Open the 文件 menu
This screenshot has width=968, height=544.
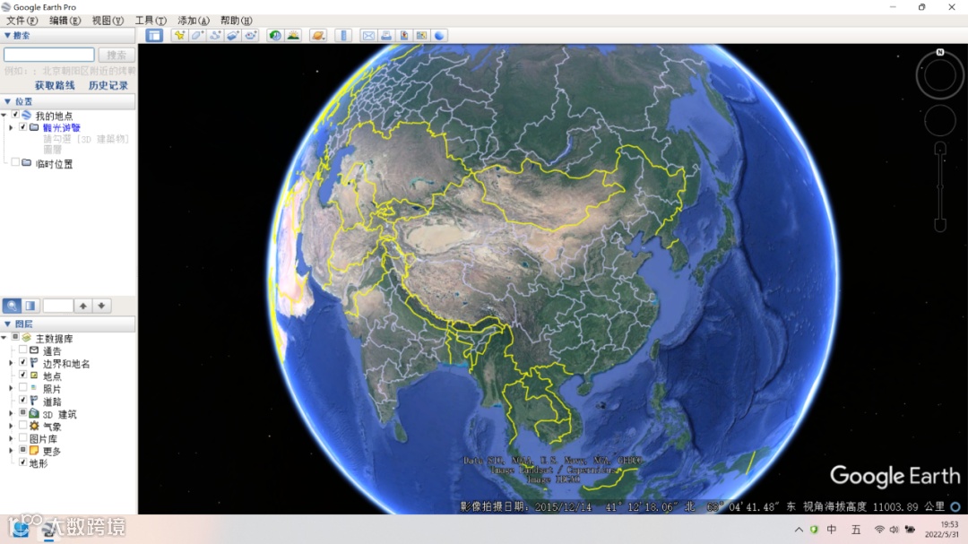(x=22, y=21)
